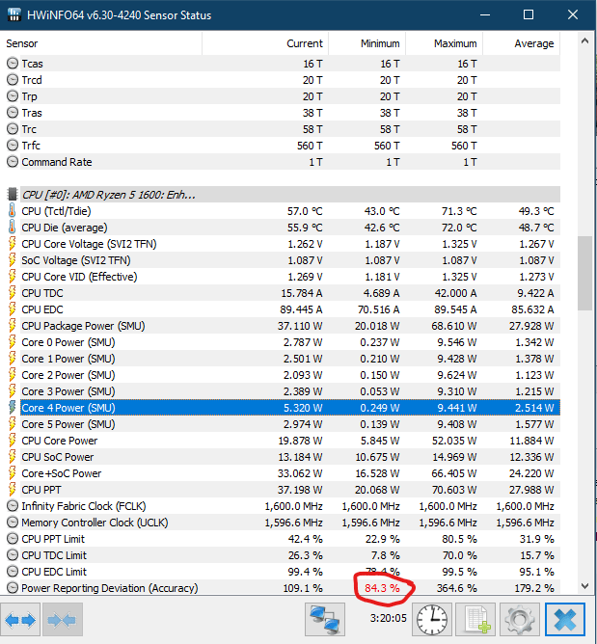Click chip icon beside CPU [#0] AMD Ryzen header
Screen dimensions: 597x644
pos(13,195)
